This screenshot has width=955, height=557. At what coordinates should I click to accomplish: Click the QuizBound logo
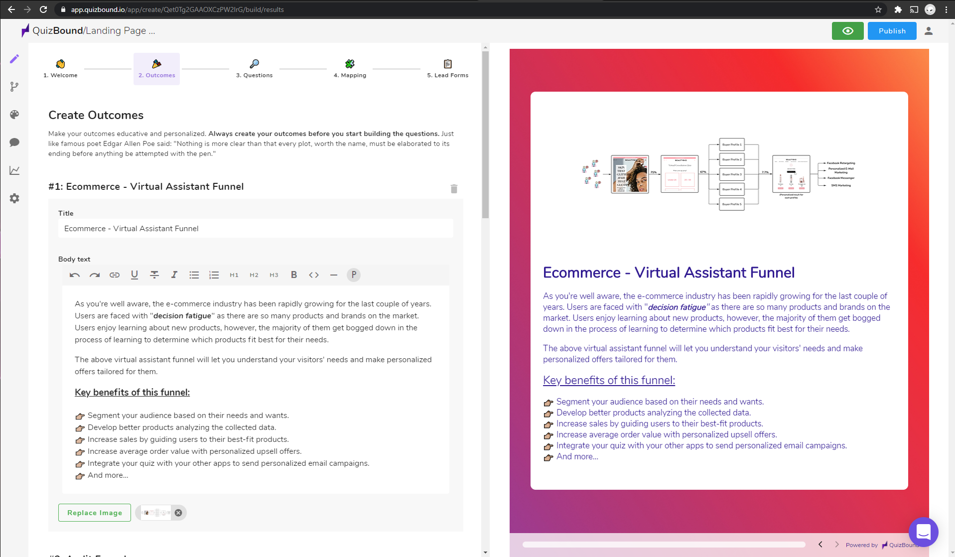tap(52, 31)
